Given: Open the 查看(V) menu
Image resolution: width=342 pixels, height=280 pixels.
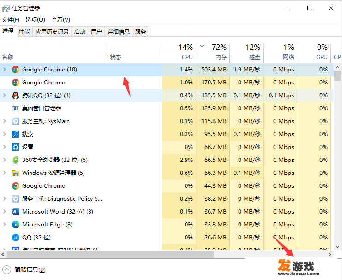Looking at the screenshot, I should (60, 20).
